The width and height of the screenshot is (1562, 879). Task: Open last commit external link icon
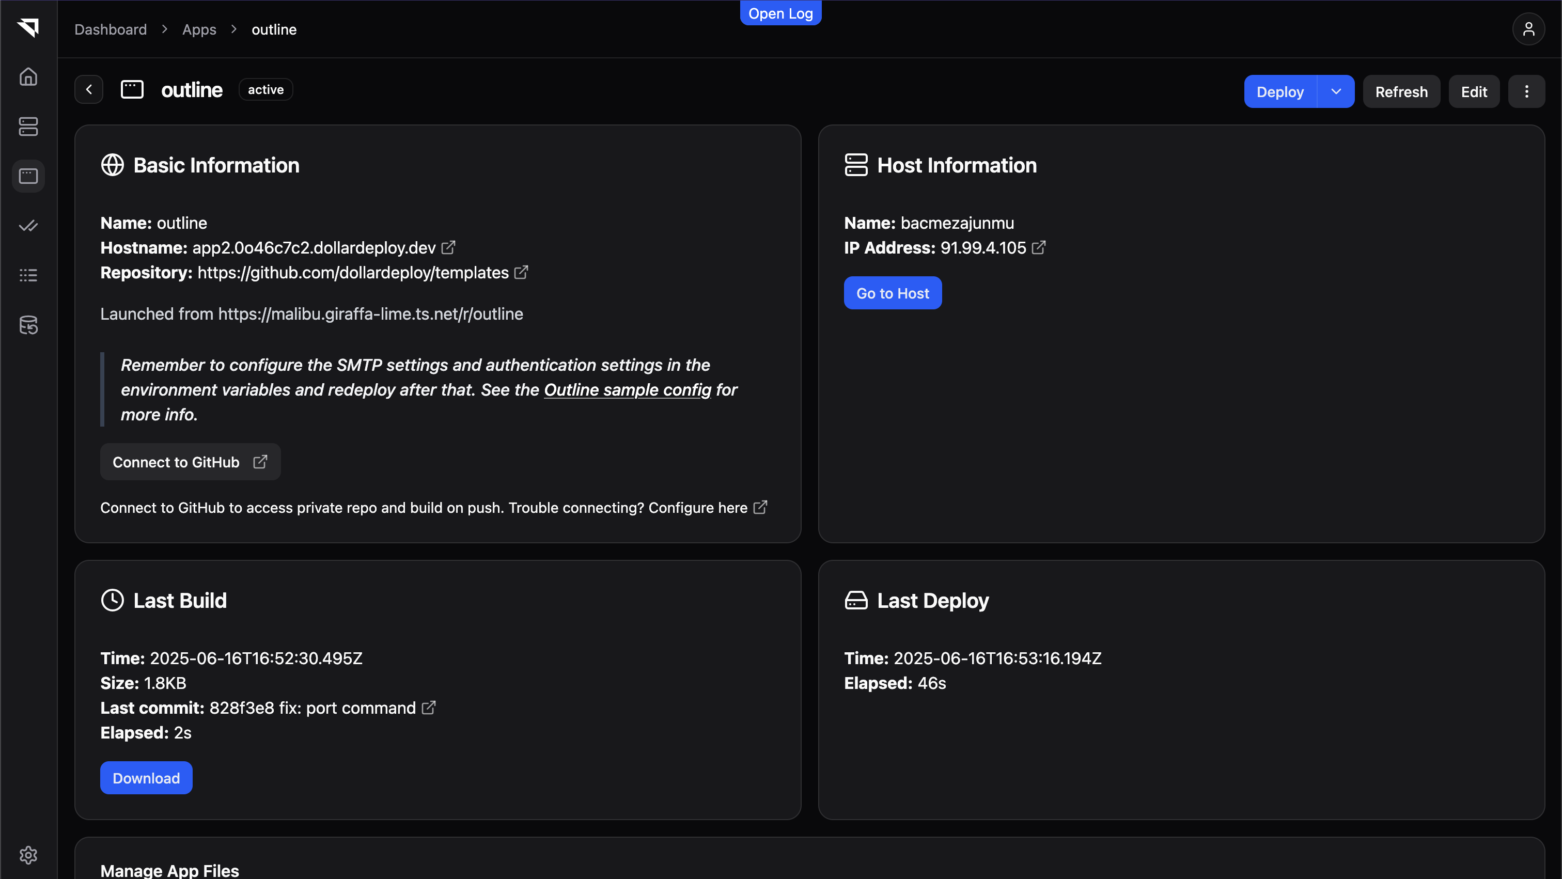[429, 708]
